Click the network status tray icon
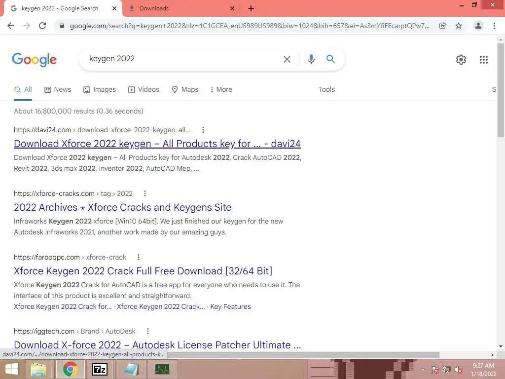 pos(447,370)
